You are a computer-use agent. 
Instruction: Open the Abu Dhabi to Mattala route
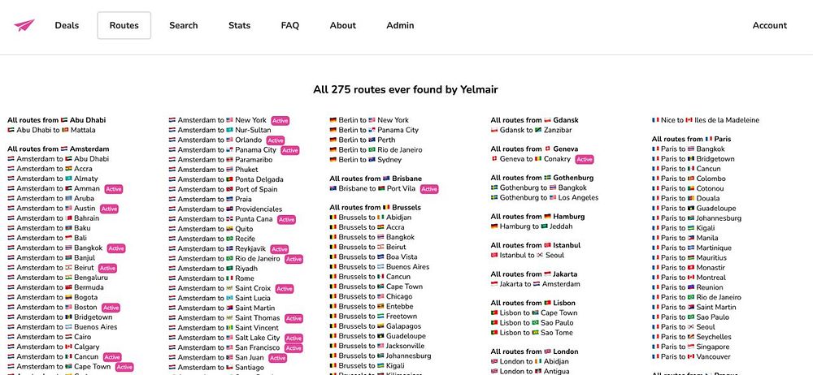click(51, 130)
